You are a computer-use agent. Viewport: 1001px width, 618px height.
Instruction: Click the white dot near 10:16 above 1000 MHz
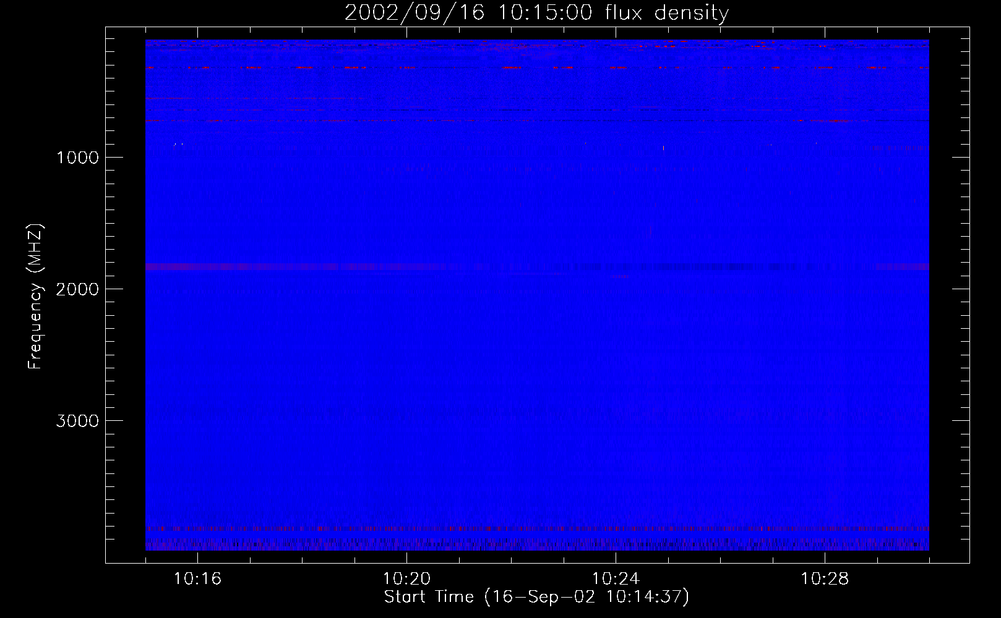(175, 144)
